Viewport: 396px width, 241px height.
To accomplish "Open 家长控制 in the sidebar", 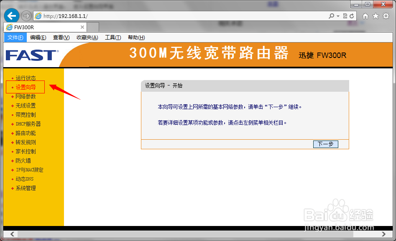I will click(26, 151).
